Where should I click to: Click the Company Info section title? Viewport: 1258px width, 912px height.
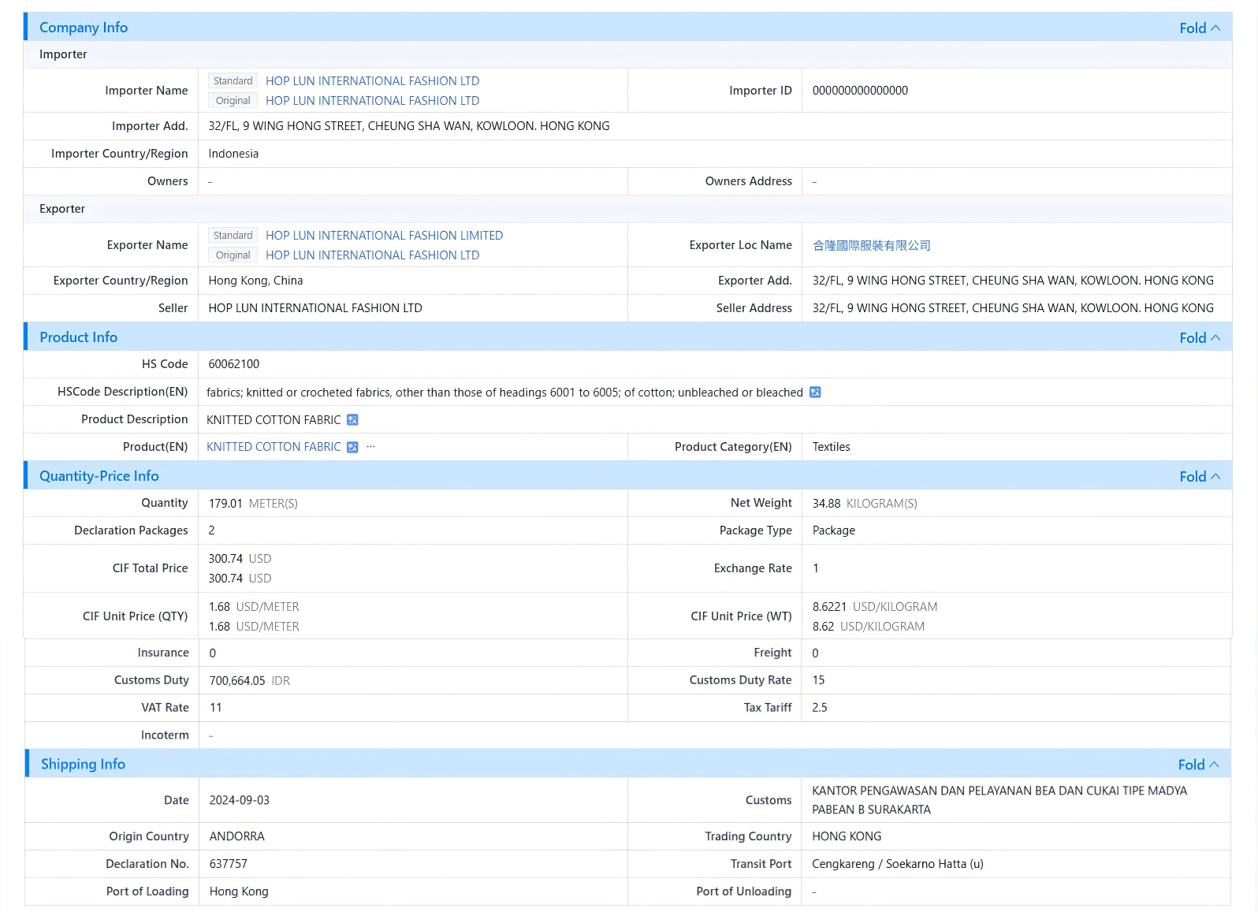coord(84,28)
